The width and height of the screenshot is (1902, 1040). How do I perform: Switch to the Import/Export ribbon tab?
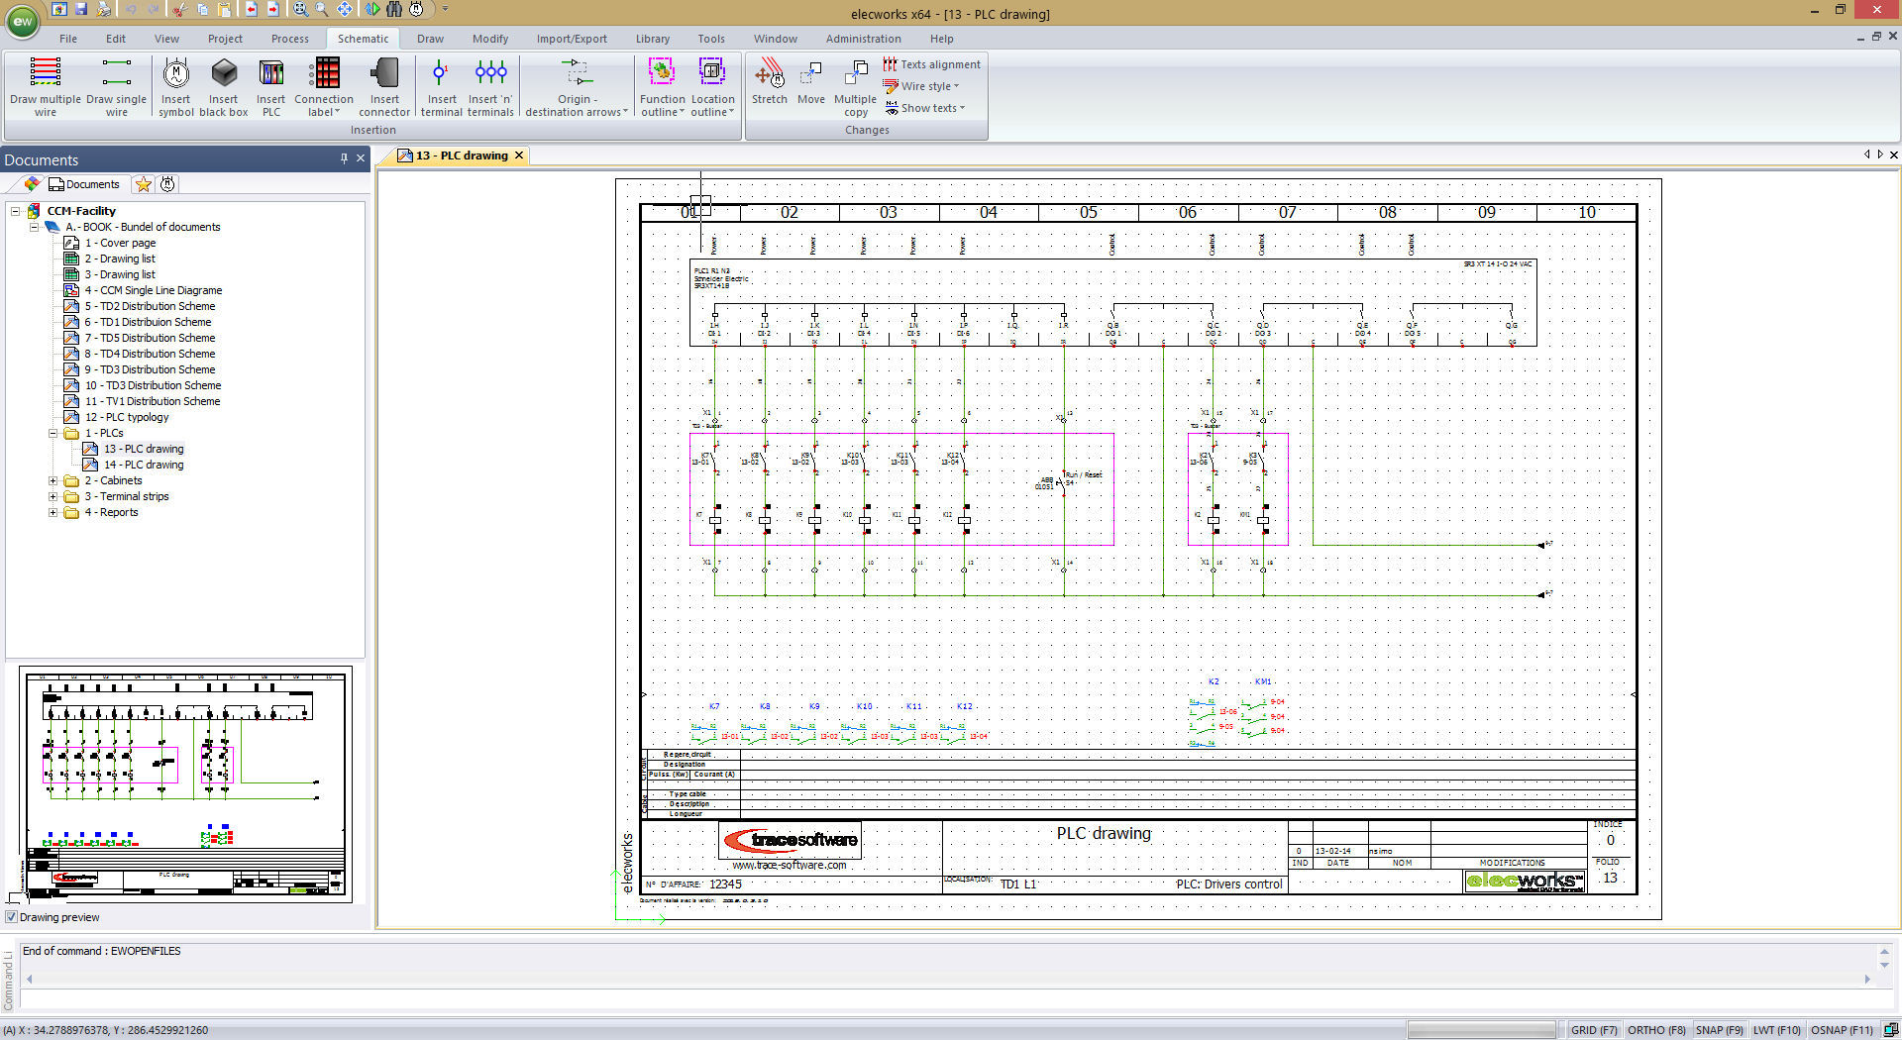pos(572,39)
